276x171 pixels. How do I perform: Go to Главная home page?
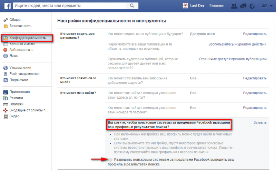pyautogui.click(x=216, y=6)
